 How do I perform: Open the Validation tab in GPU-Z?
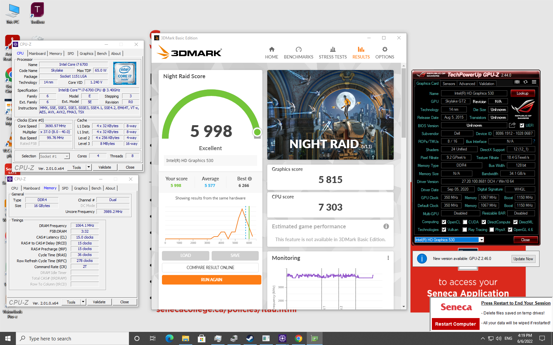[x=487, y=84]
